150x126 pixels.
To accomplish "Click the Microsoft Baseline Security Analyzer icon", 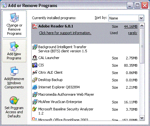I will 35,109.
